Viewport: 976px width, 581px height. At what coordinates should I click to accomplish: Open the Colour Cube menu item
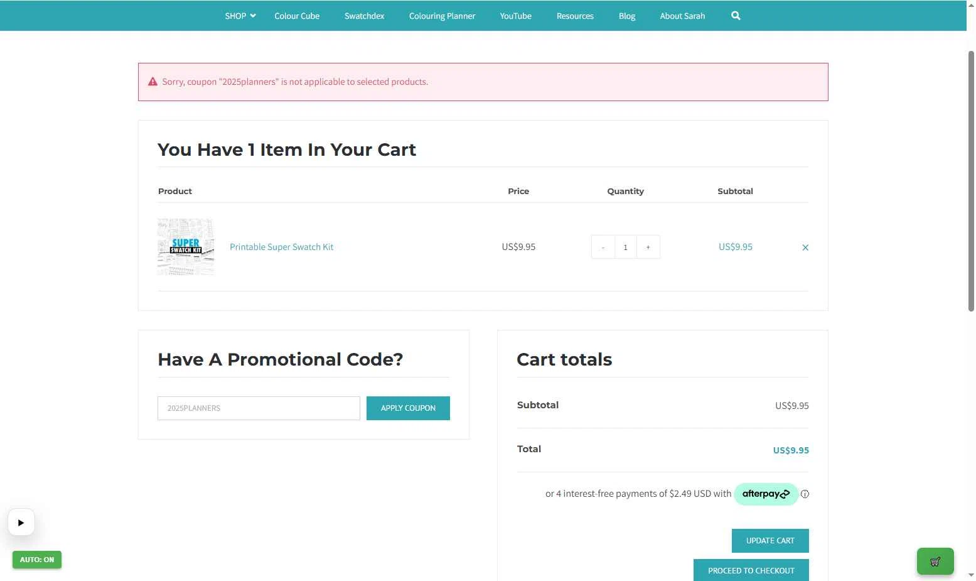(x=297, y=16)
